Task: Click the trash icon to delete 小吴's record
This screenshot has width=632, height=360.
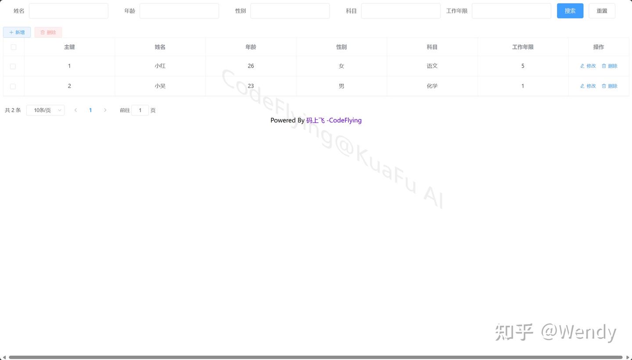Action: [x=604, y=86]
